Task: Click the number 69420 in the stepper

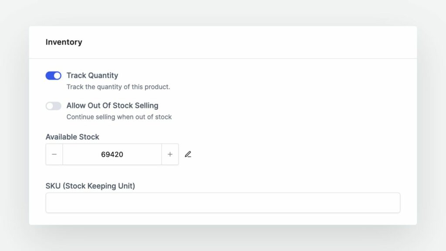Action: tap(112, 154)
